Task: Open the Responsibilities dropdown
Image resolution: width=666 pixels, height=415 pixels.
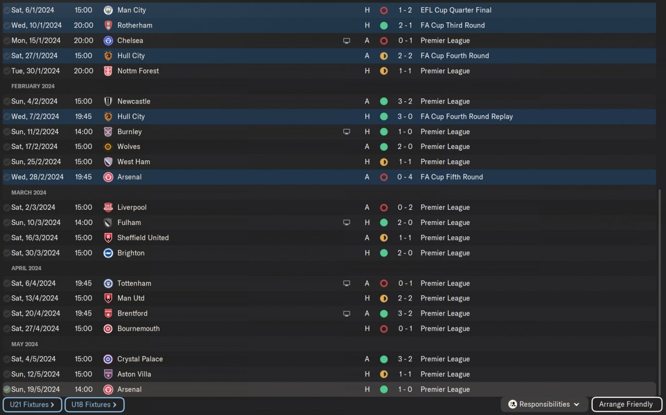Action: pos(544,405)
